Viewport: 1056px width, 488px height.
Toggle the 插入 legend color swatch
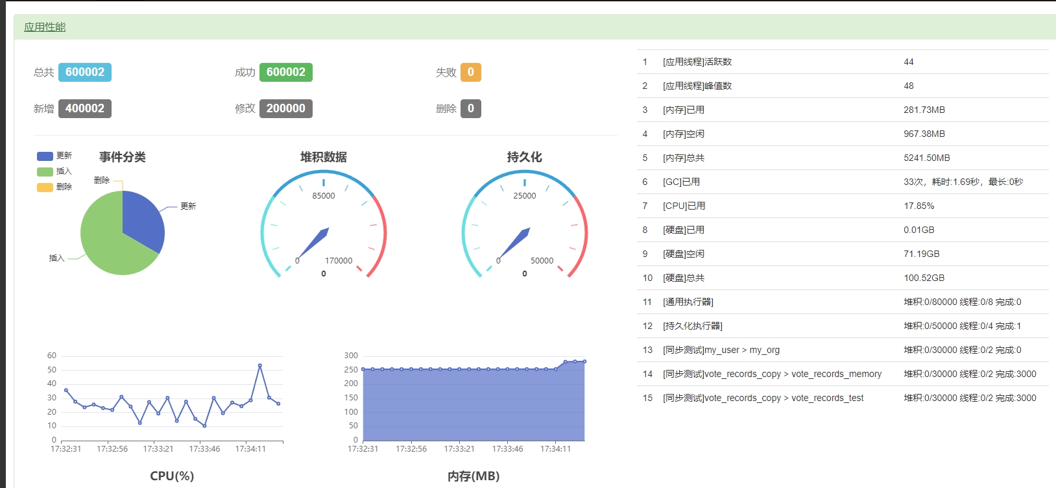click(x=45, y=172)
